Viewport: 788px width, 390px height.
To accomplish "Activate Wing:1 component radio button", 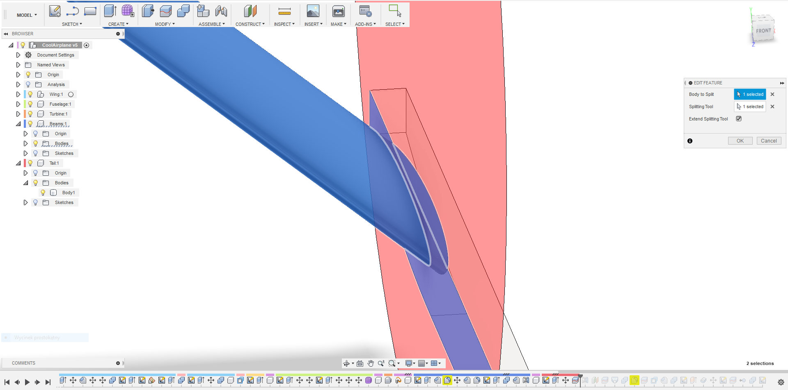I will tap(71, 94).
